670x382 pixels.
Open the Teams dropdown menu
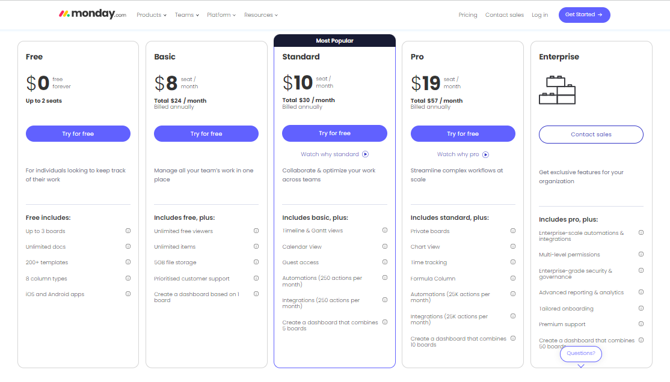[x=187, y=15]
